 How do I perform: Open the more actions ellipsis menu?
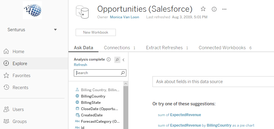[x=224, y=9]
